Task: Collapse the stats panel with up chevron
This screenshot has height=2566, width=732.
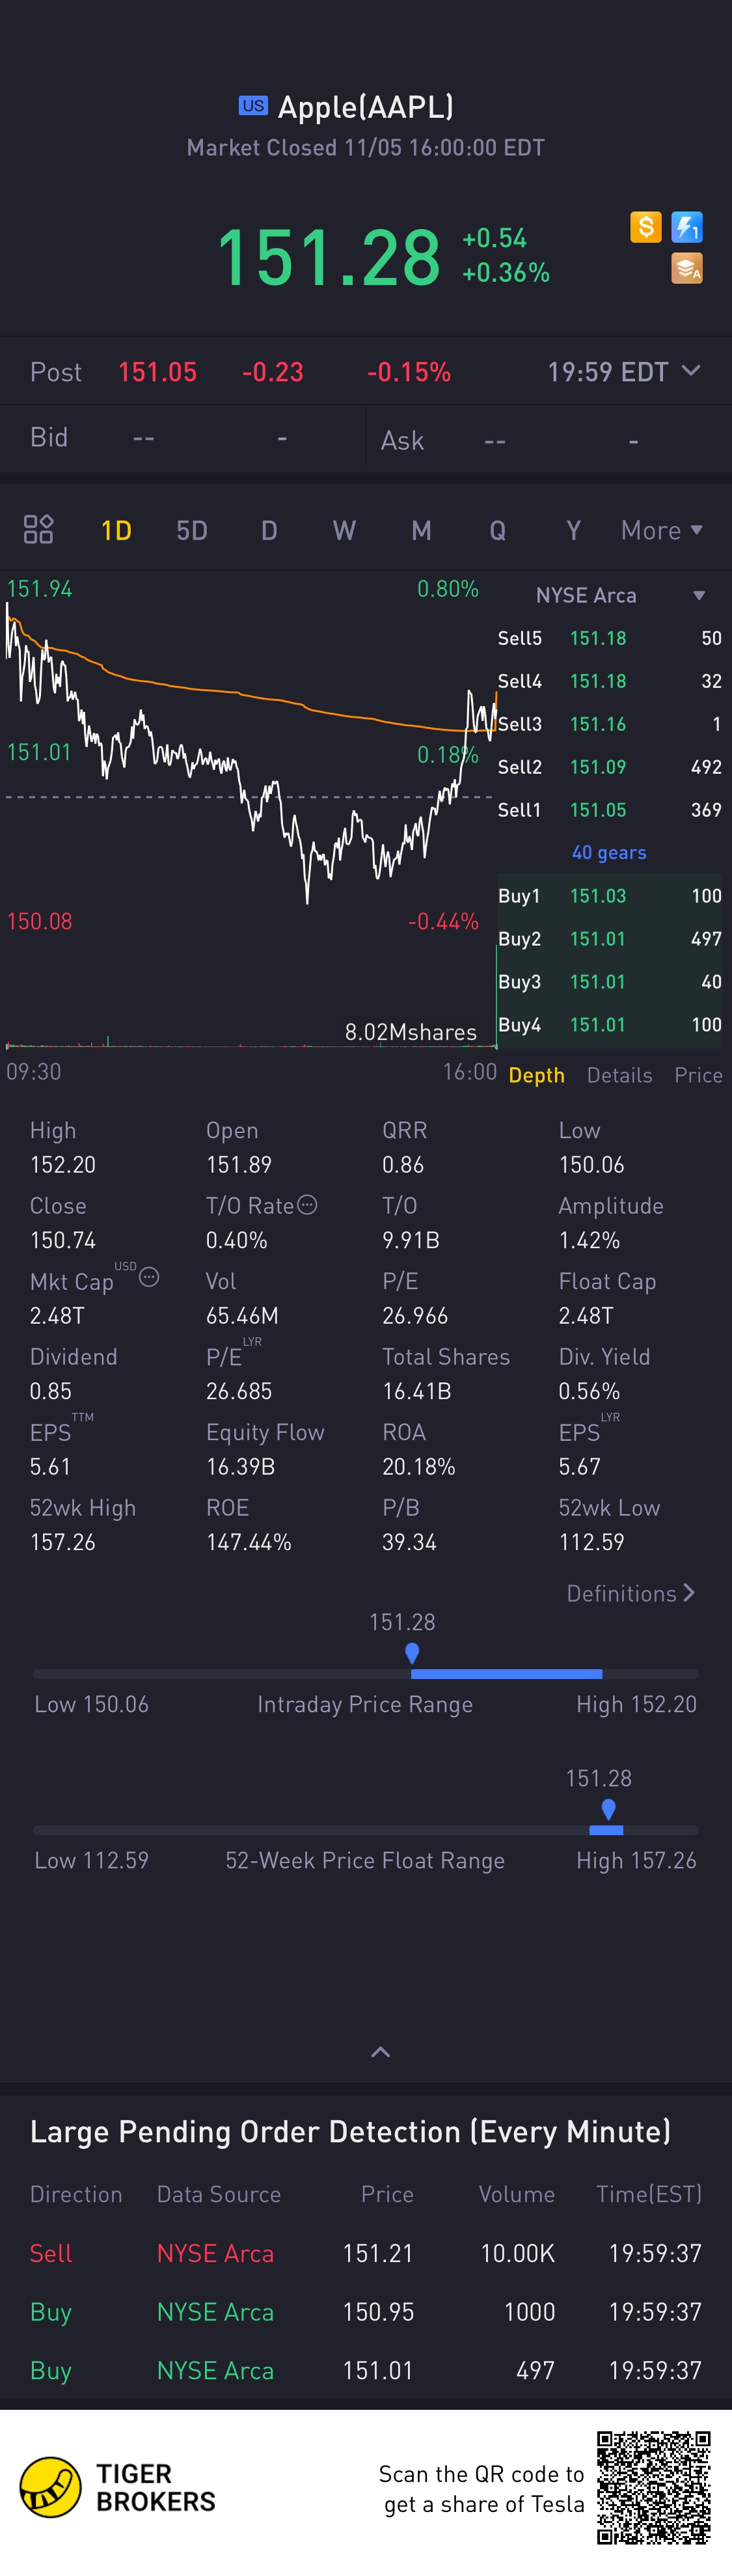Action: click(x=381, y=2052)
